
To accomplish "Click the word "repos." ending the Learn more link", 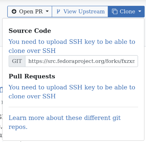I will (18, 127).
